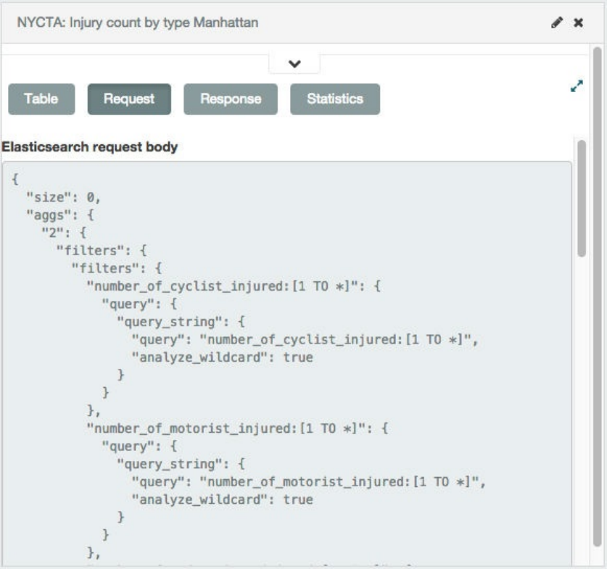Viewport: 607px width, 569px height.
Task: Click the number_of_cyclist_injured filter key line
Action: point(234,286)
